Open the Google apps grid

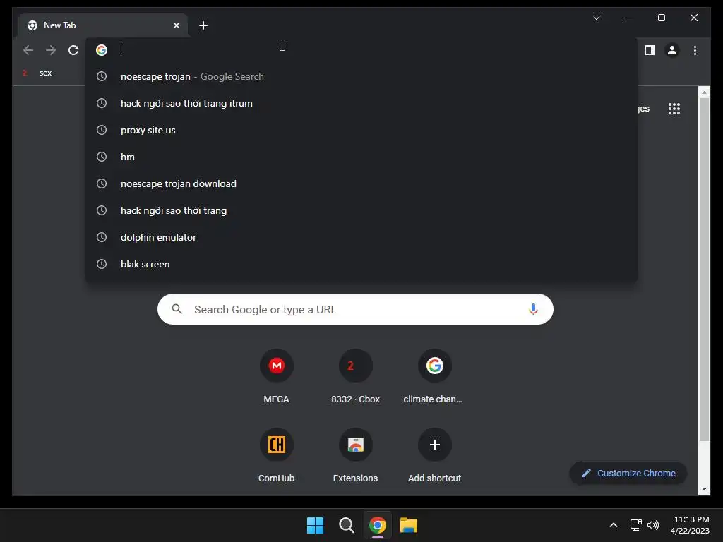pos(674,109)
